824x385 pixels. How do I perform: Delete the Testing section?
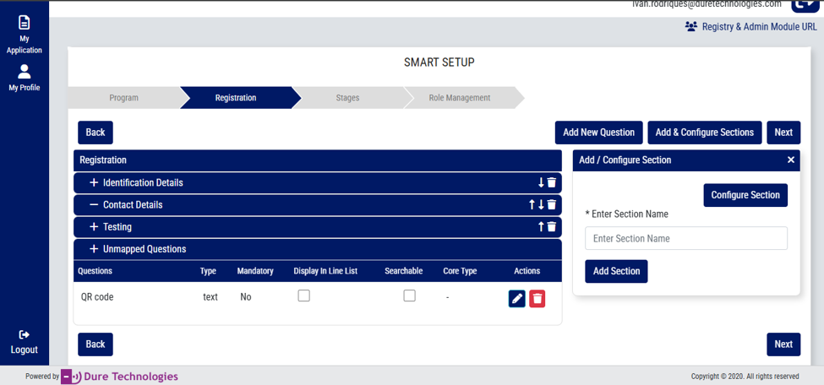[x=551, y=227]
